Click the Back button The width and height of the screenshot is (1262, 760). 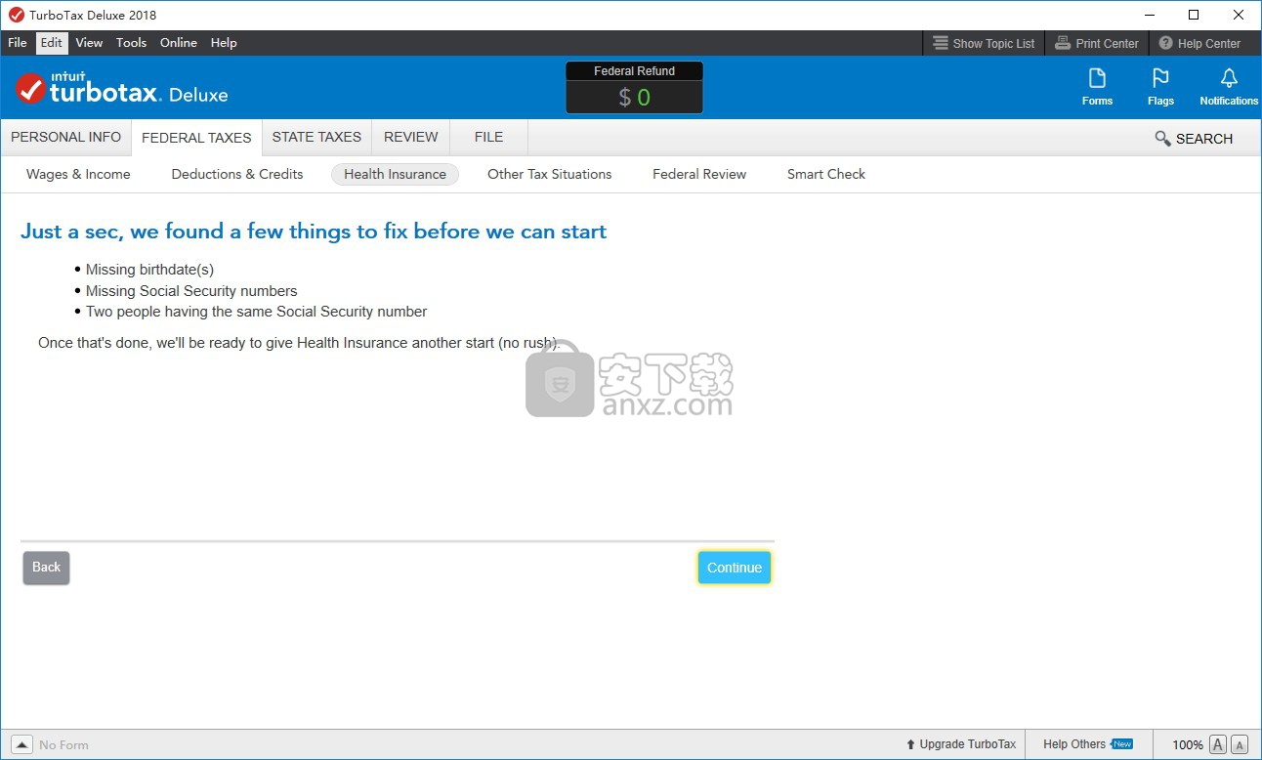[46, 568]
